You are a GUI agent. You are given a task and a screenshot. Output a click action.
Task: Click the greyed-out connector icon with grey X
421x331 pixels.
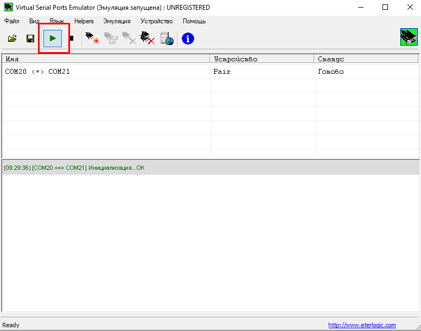129,38
